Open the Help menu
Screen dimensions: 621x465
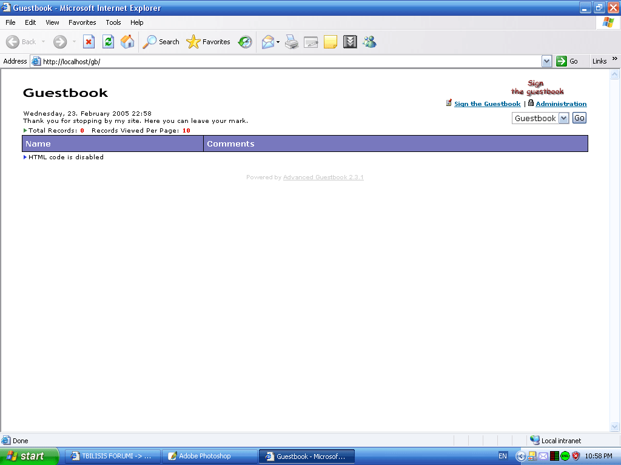(136, 22)
